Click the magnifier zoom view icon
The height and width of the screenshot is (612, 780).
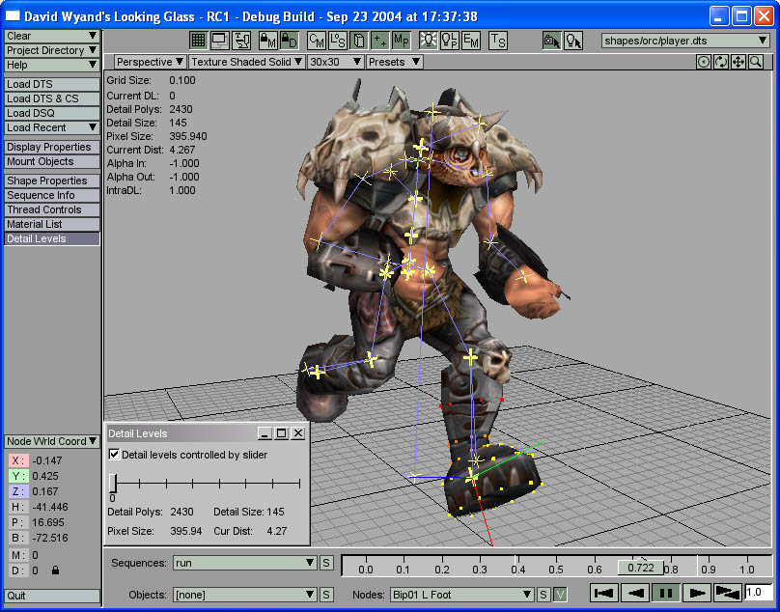coord(755,62)
